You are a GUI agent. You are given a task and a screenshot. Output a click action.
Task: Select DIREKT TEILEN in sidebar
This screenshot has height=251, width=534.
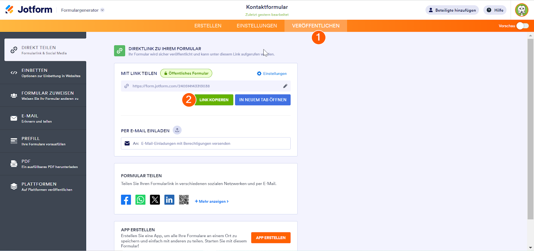coord(45,50)
